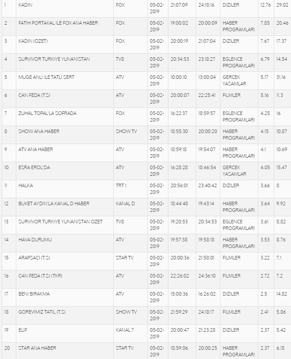Click CAN FEDA (T.S) (TKR) title
This screenshot has height=359, width=291.
point(41,276)
